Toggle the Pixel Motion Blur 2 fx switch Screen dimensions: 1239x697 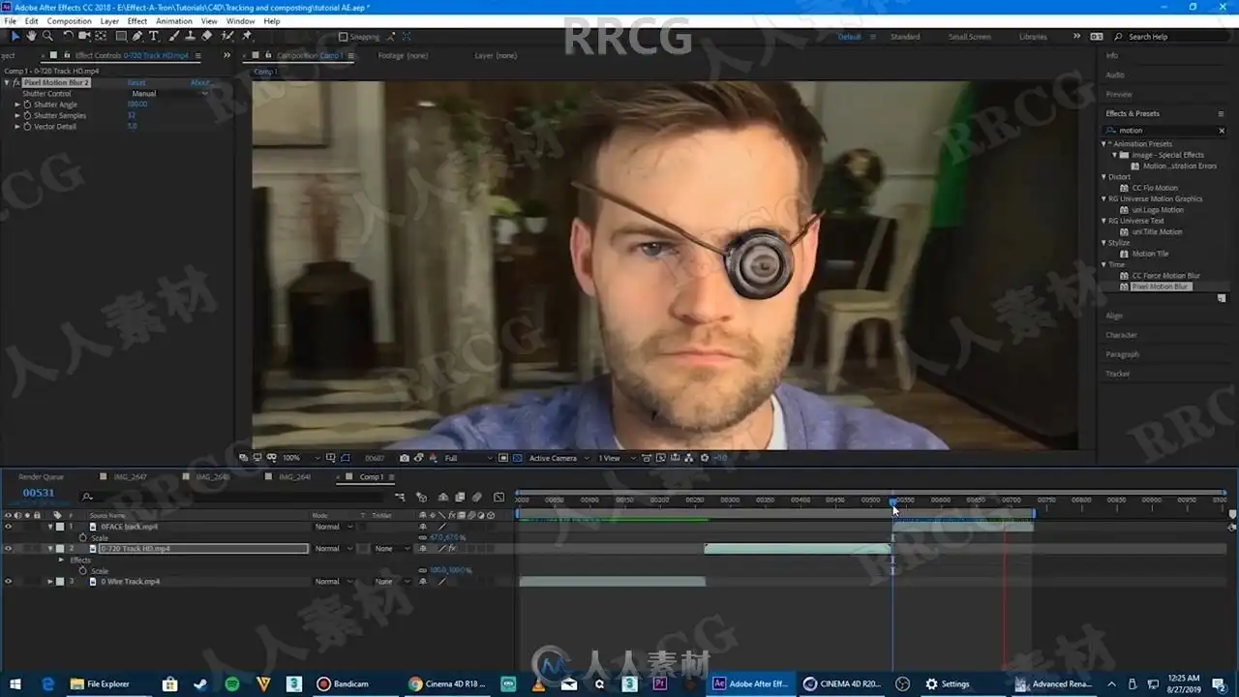17,83
